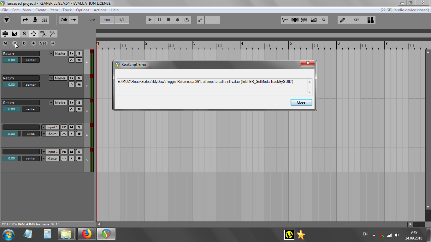This screenshot has width=431, height=242.
Task: Click the Pause transport button
Action: [x=159, y=20]
